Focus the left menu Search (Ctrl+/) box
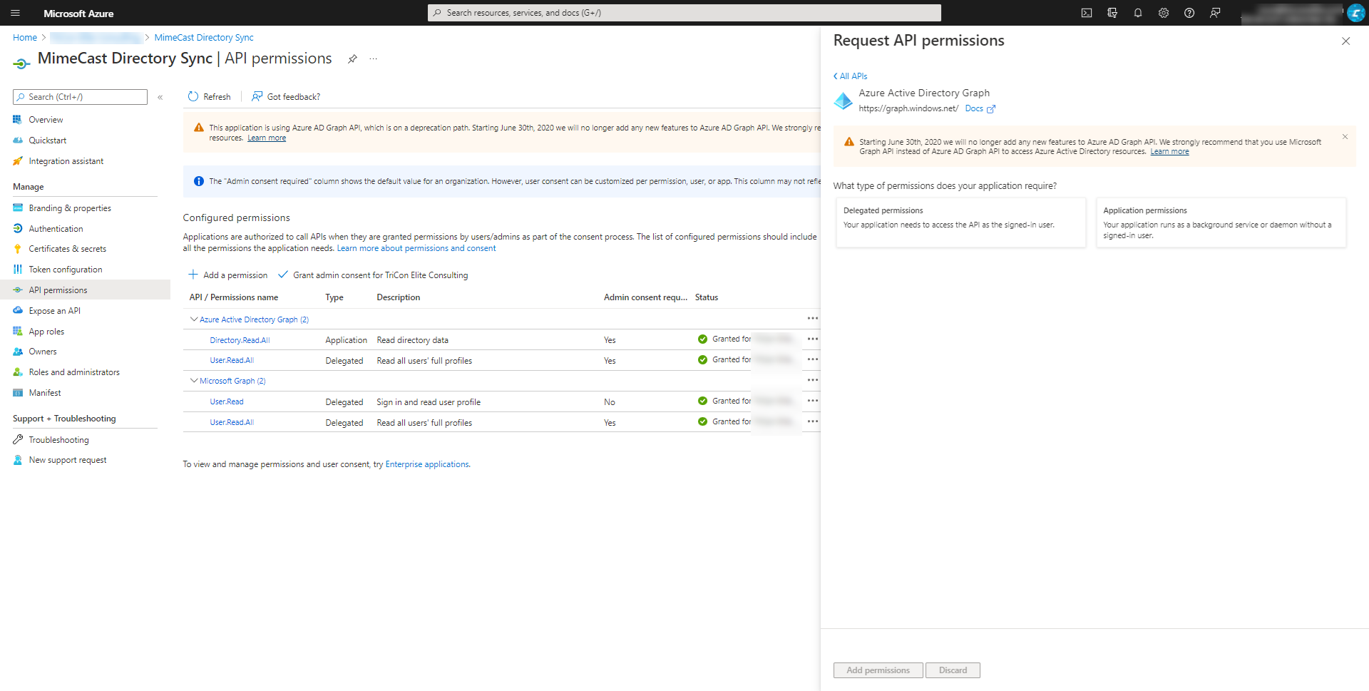 80,97
